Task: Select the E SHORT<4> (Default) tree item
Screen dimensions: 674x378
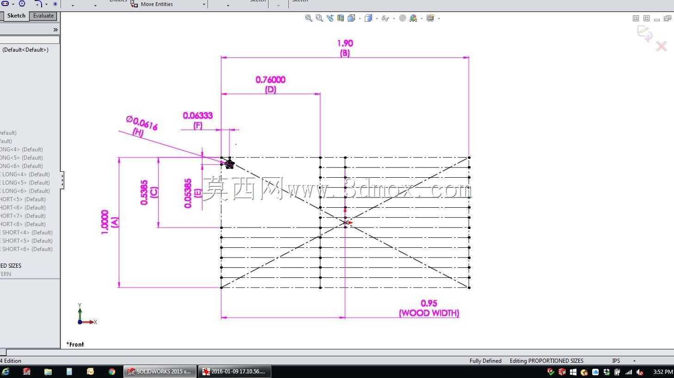Action: pos(26,233)
